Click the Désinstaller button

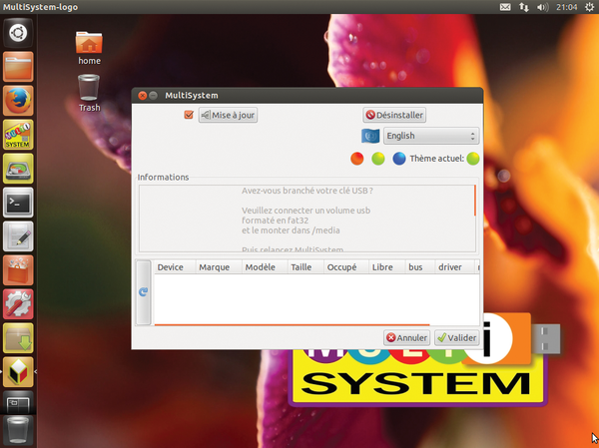[394, 115]
